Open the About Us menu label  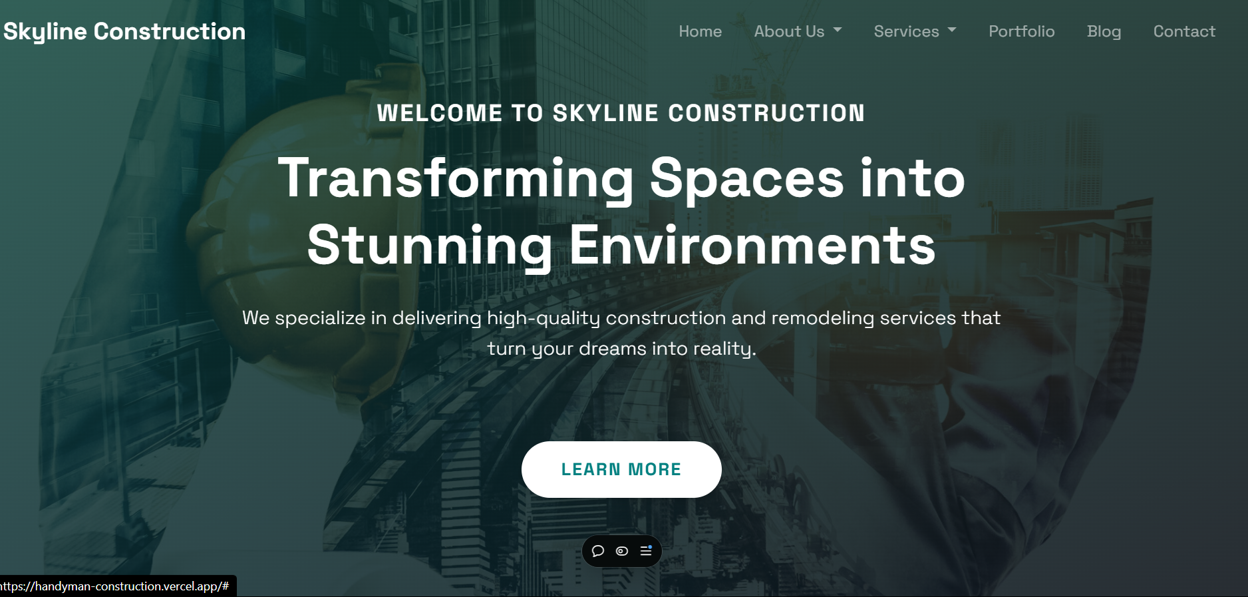(789, 31)
